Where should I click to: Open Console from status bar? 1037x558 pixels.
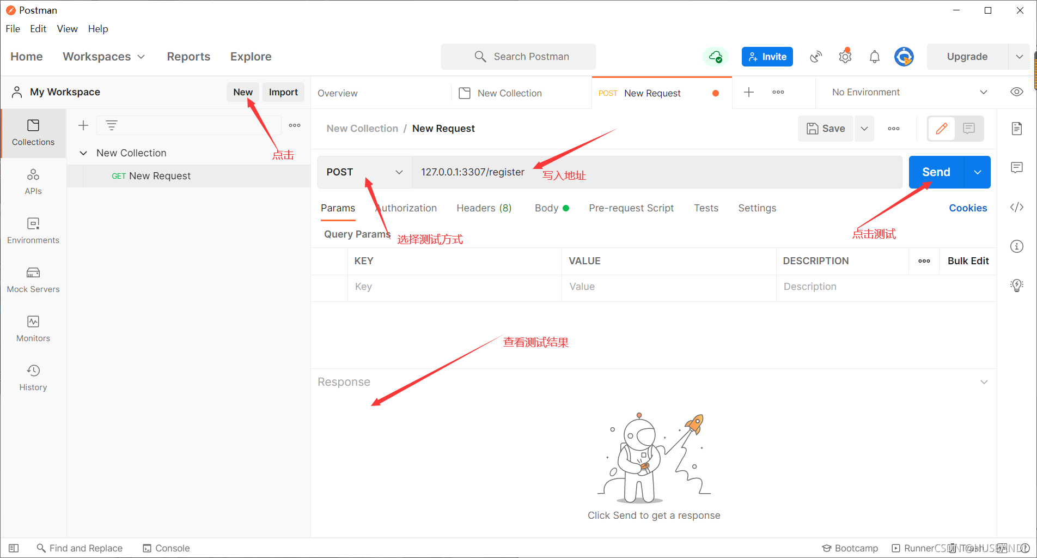coord(166,548)
